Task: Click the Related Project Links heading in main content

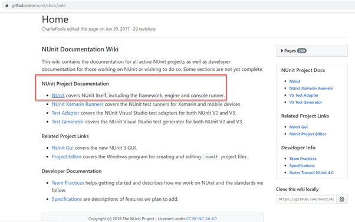Action: point(65,136)
